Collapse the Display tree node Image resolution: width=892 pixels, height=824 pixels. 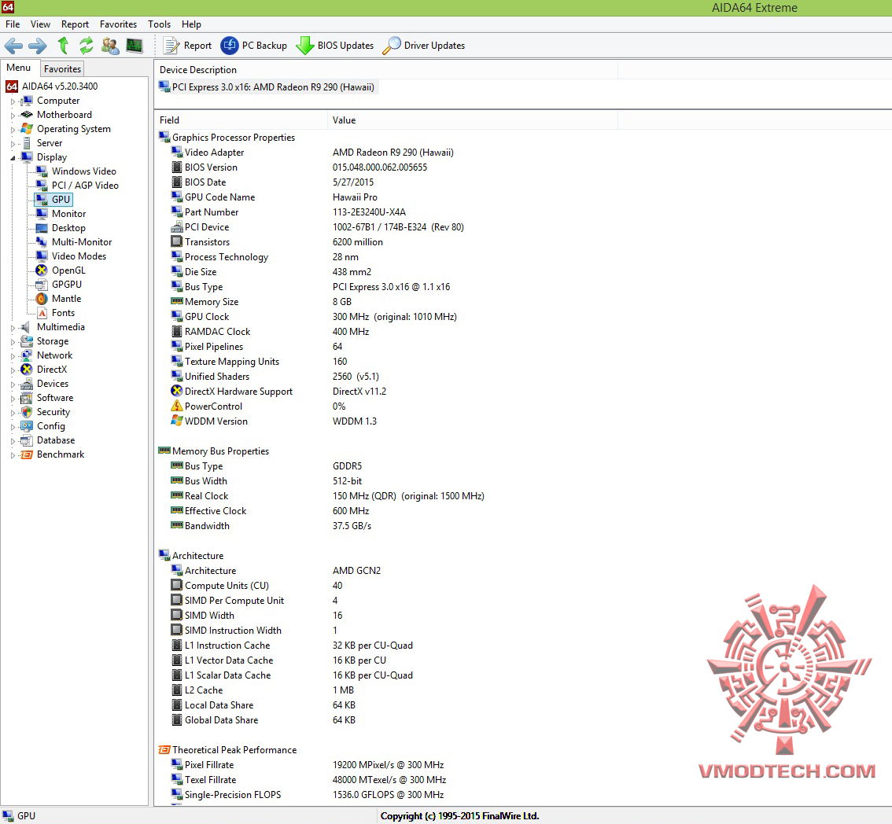click(x=13, y=157)
